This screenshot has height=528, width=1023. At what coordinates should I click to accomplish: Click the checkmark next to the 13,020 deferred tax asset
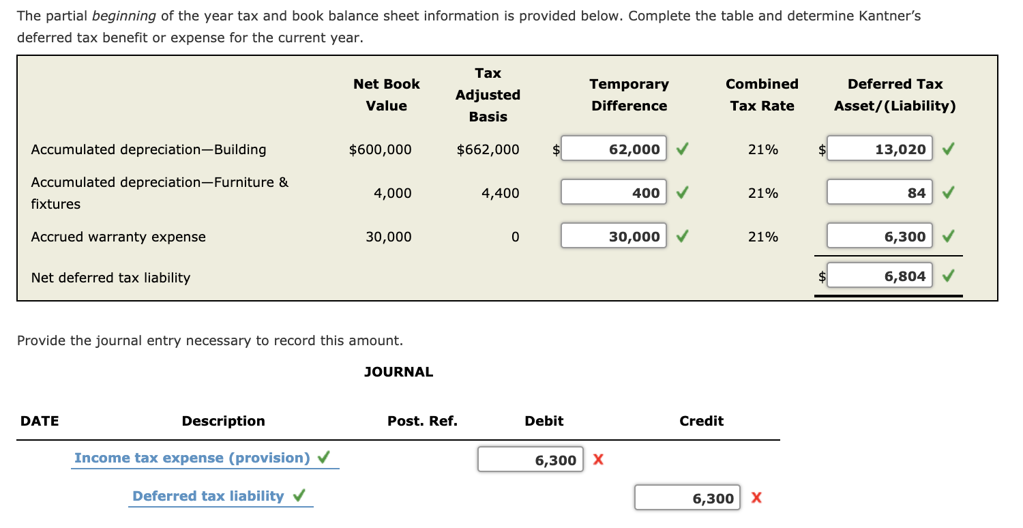coord(948,149)
